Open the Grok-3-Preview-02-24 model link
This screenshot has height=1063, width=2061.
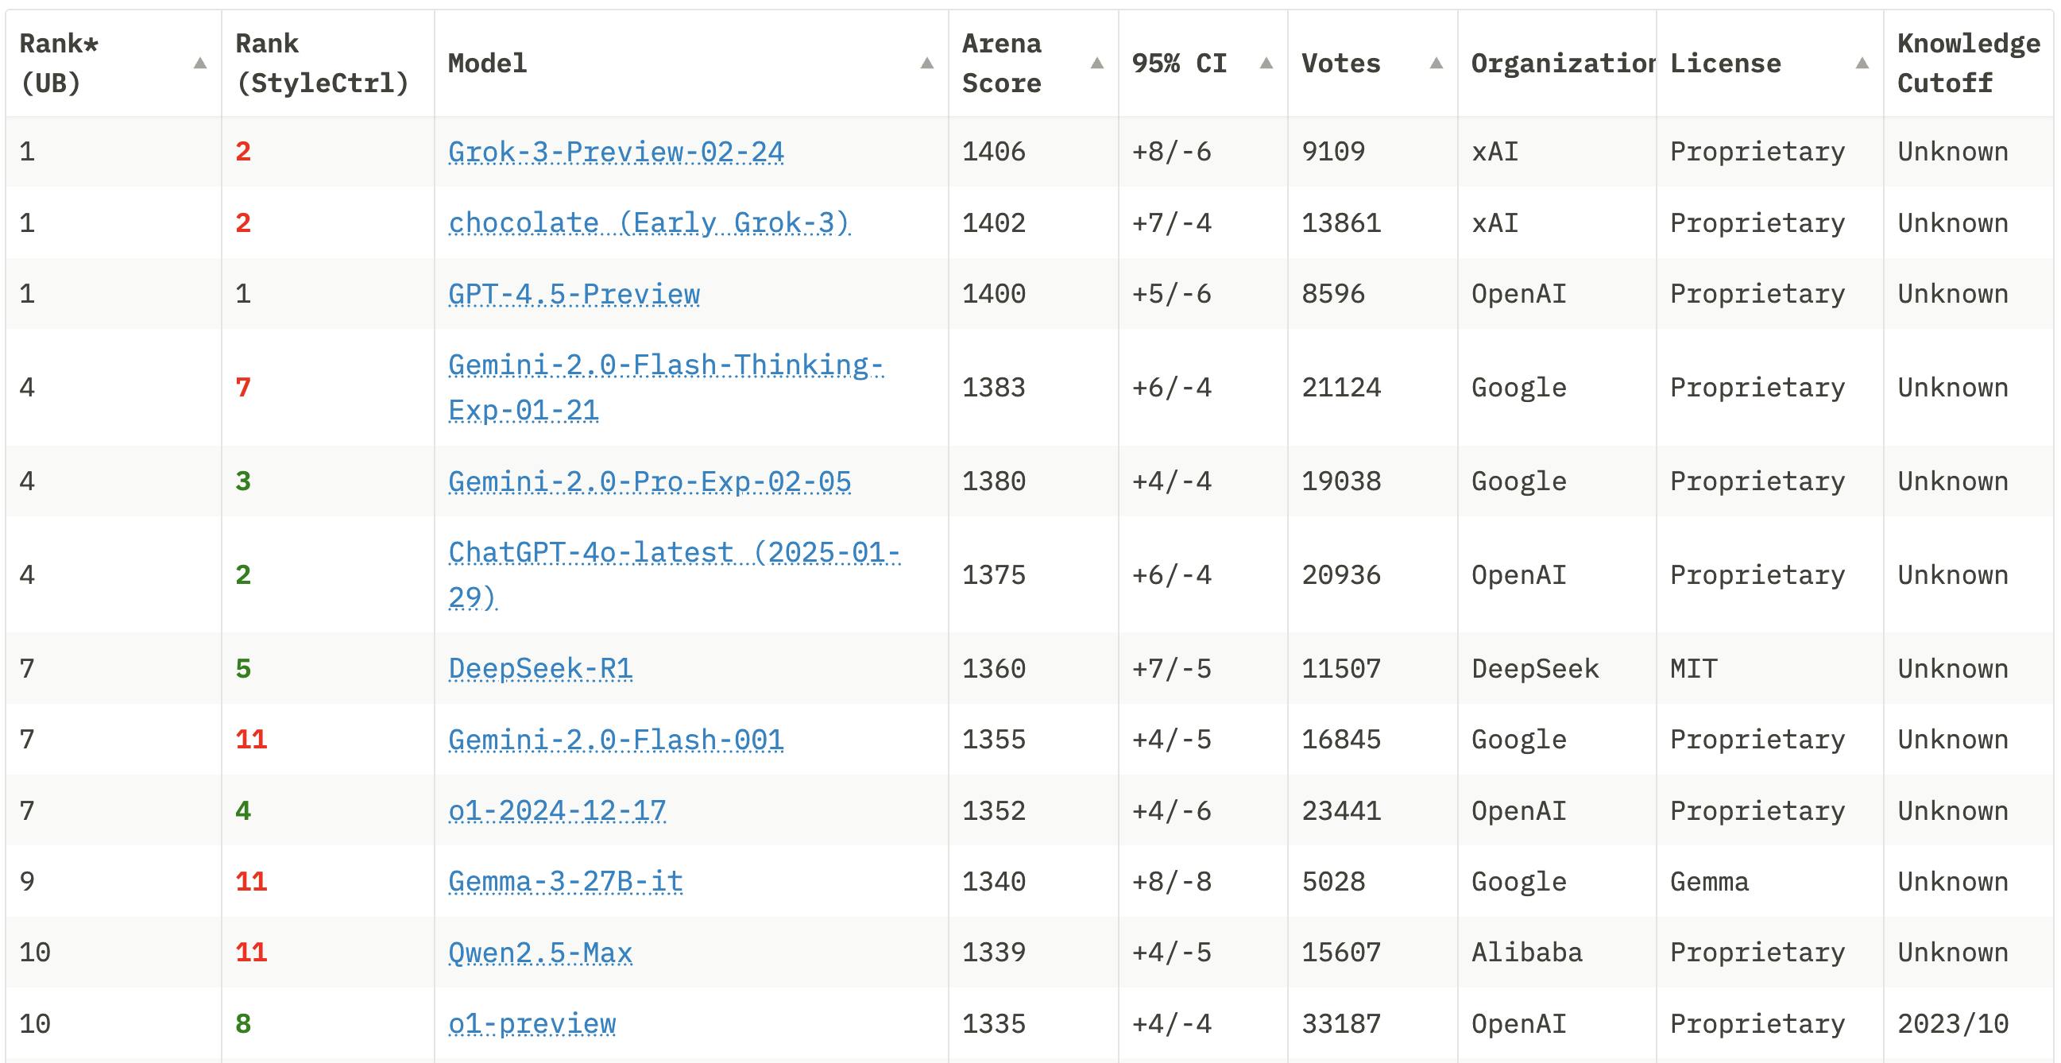(615, 151)
